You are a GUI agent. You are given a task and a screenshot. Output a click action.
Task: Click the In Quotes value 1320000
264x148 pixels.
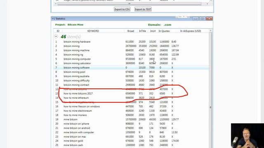(164, 120)
